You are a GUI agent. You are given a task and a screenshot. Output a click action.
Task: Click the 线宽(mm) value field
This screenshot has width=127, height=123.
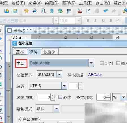[x=44, y=97]
